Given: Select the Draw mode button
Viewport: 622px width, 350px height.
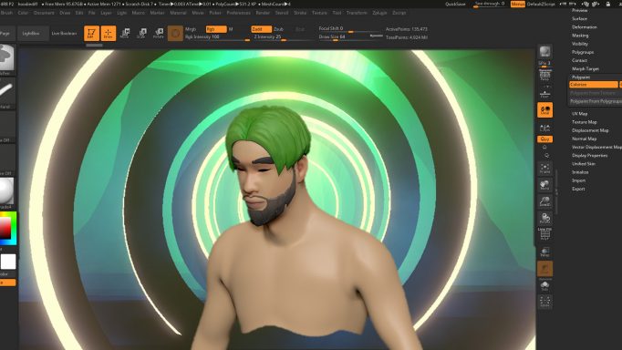Looking at the screenshot, I should coord(109,34).
